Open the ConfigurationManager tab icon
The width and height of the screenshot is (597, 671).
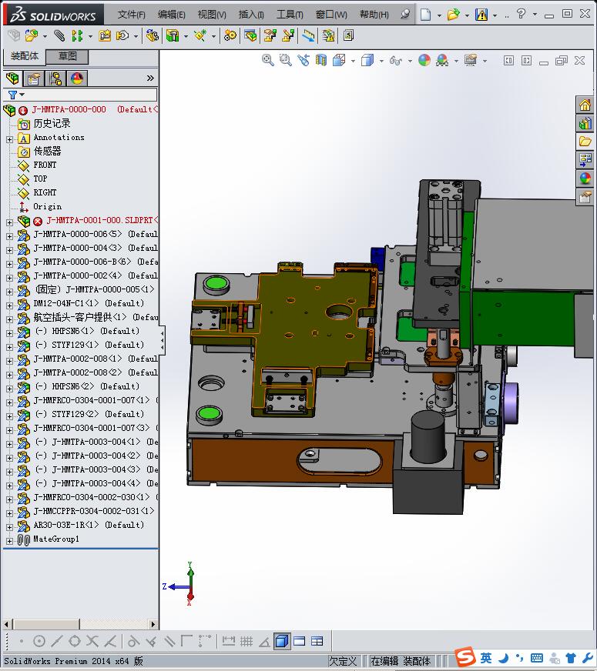(55, 78)
